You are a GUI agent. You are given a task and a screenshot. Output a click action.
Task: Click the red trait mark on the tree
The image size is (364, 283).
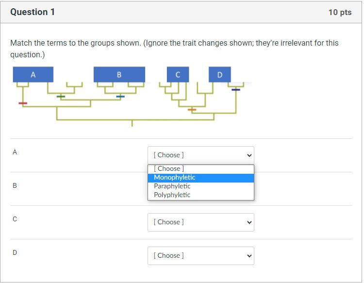[x=23, y=103]
